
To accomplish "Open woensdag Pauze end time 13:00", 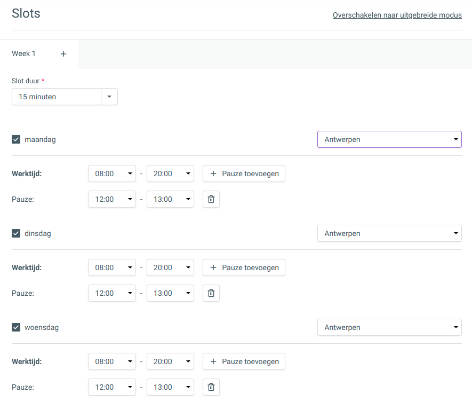I will (x=170, y=387).
